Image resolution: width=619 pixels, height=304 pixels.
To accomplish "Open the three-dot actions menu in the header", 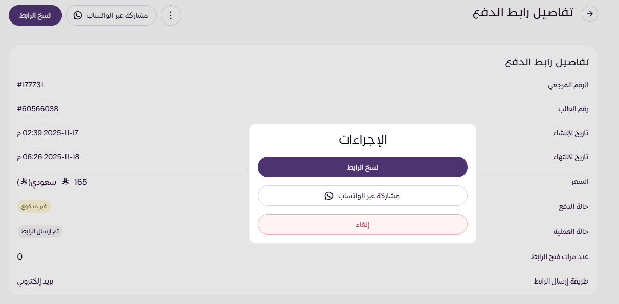I will [170, 15].
